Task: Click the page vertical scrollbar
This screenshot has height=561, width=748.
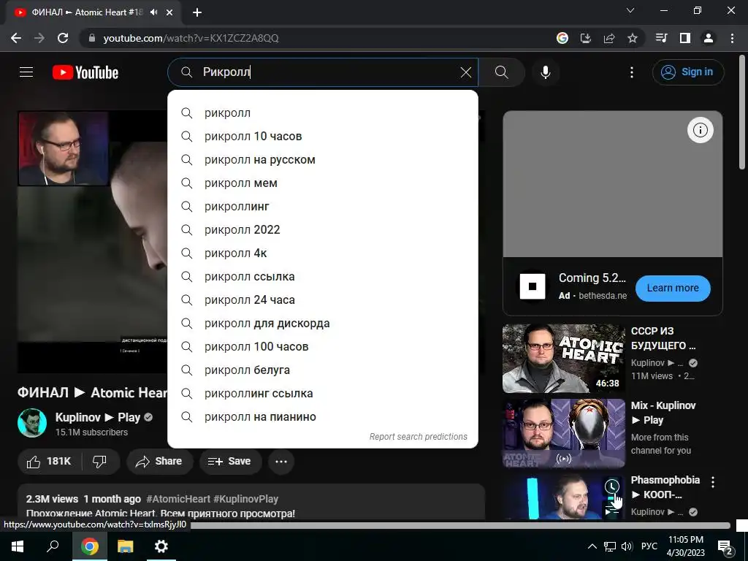Action: (742, 112)
